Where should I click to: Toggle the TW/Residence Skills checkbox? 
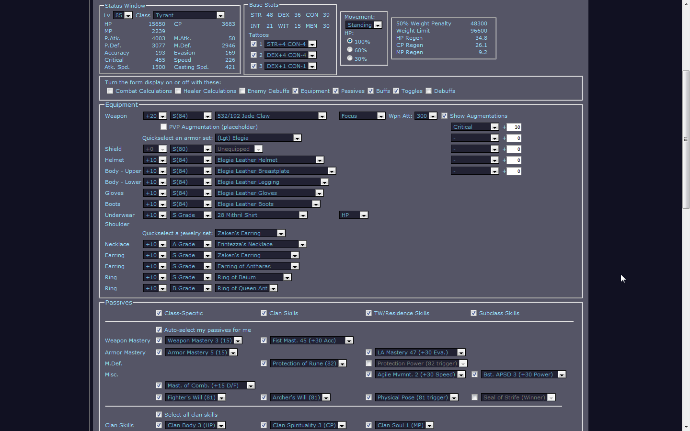click(369, 313)
